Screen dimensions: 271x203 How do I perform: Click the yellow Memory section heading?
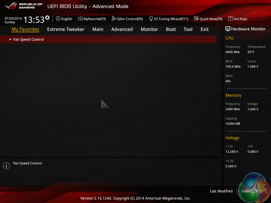click(233, 95)
